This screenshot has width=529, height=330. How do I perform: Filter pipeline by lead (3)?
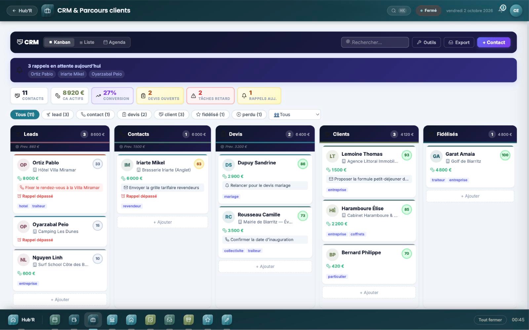point(58,115)
